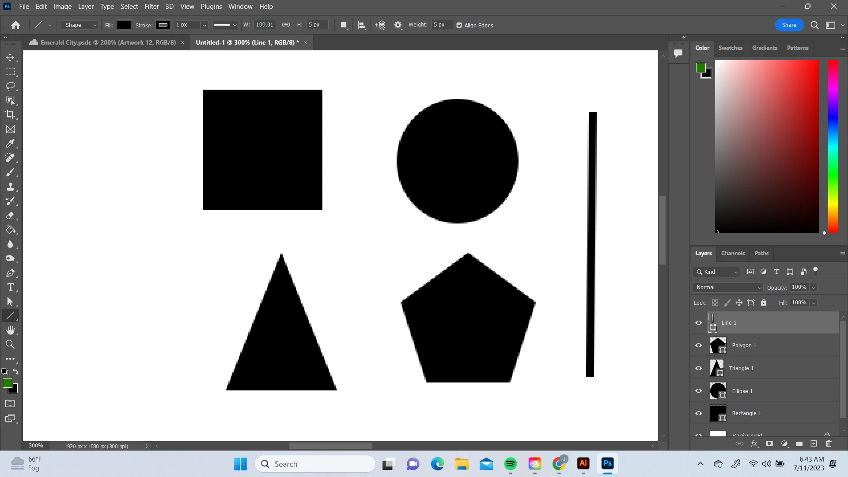Open the Shape tool mode dropdown
Screen dimensions: 848x477
[x=80, y=25]
